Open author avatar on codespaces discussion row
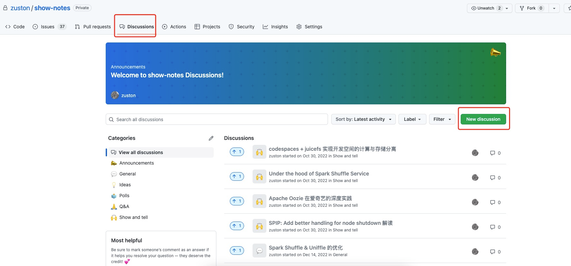This screenshot has width=571, height=266. tap(475, 153)
